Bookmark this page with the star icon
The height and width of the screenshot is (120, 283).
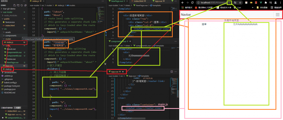click(240, 3)
